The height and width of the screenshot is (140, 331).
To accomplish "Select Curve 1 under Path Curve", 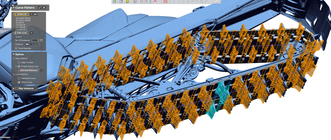I will (x=19, y=37).
